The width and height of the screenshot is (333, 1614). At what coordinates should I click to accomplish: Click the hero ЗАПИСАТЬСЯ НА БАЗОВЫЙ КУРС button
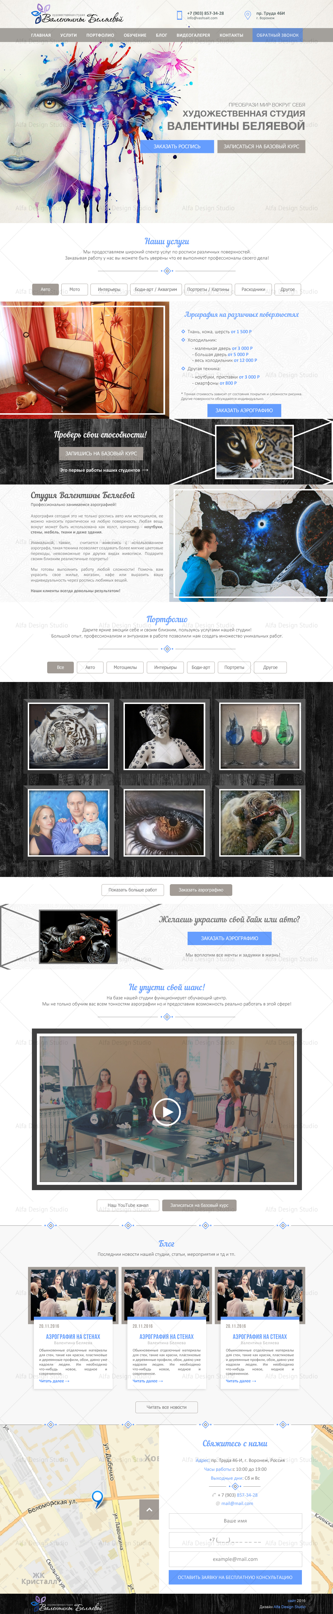[x=261, y=146]
